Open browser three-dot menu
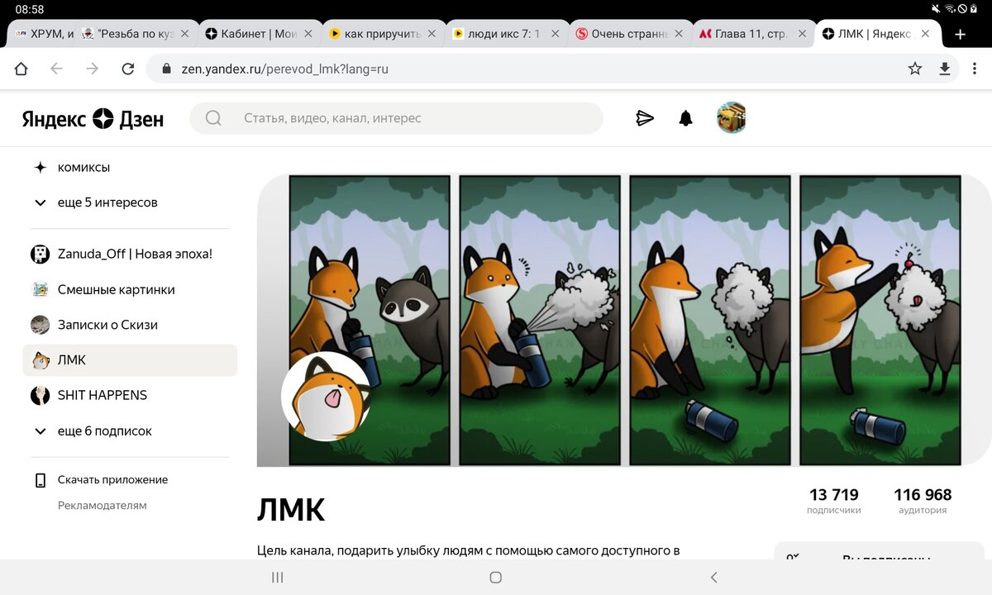 point(975,69)
